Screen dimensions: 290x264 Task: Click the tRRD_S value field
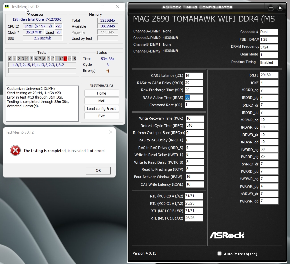[x=195, y=148]
